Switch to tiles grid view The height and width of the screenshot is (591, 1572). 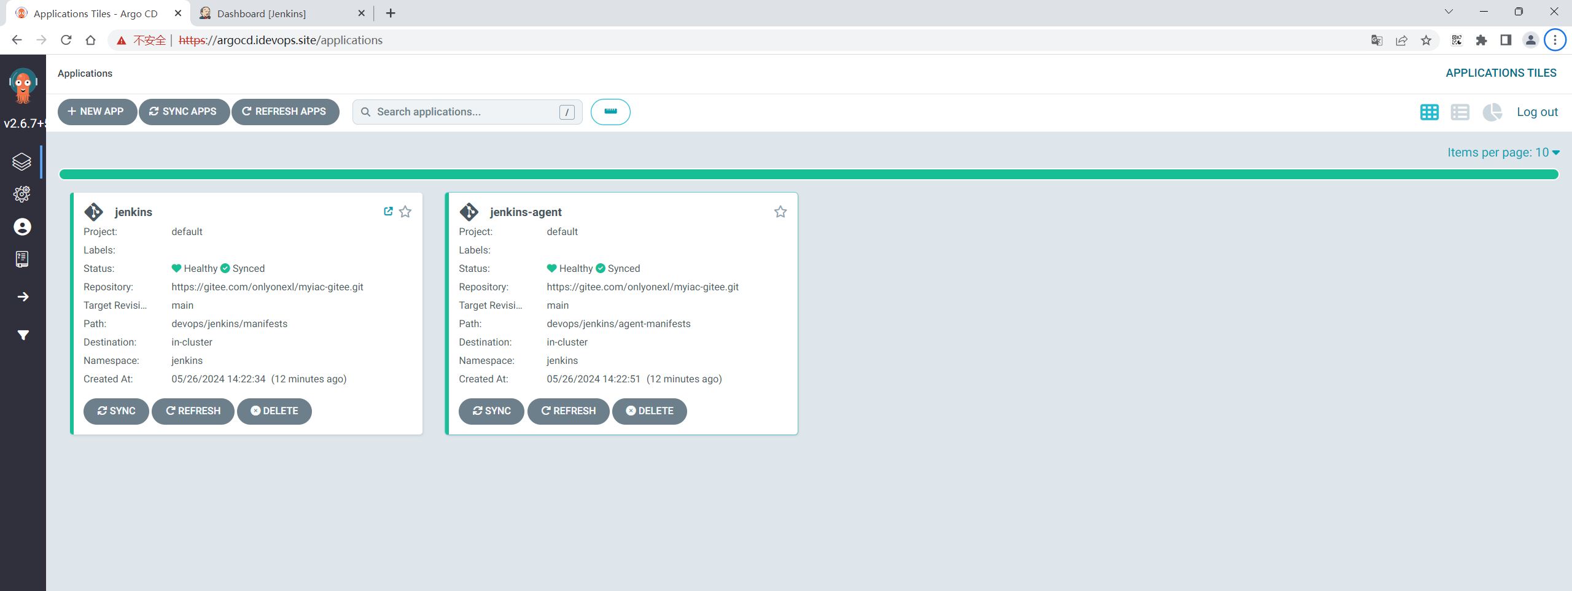[1429, 112]
